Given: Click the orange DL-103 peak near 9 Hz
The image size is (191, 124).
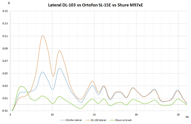Looking at the screenshot, I should (43, 36).
